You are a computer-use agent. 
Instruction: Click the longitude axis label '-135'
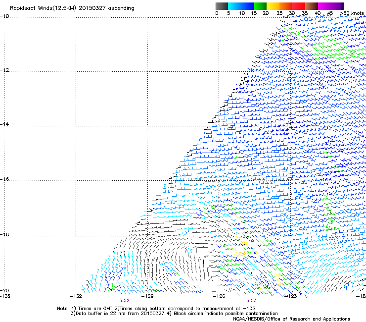coord(5,296)
